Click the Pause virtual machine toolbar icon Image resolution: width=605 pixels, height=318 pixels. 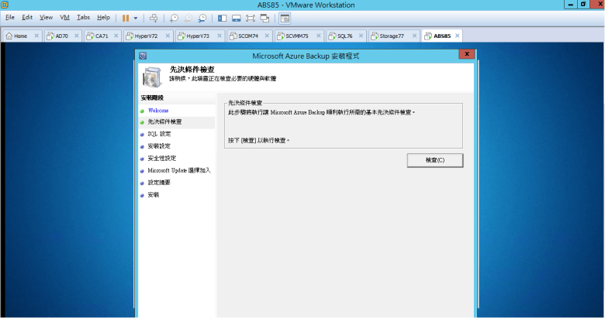pos(125,17)
